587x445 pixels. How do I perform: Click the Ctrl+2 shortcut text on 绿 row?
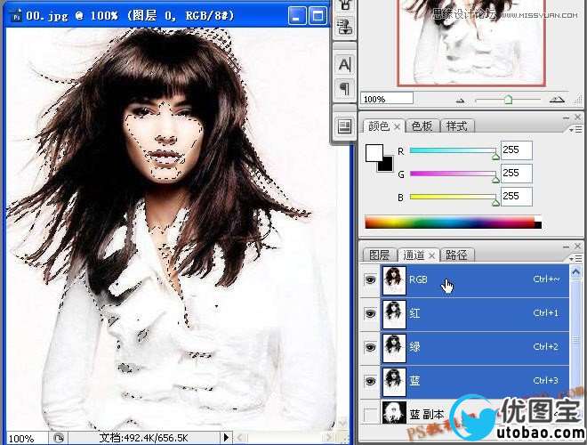pyautogui.click(x=545, y=347)
